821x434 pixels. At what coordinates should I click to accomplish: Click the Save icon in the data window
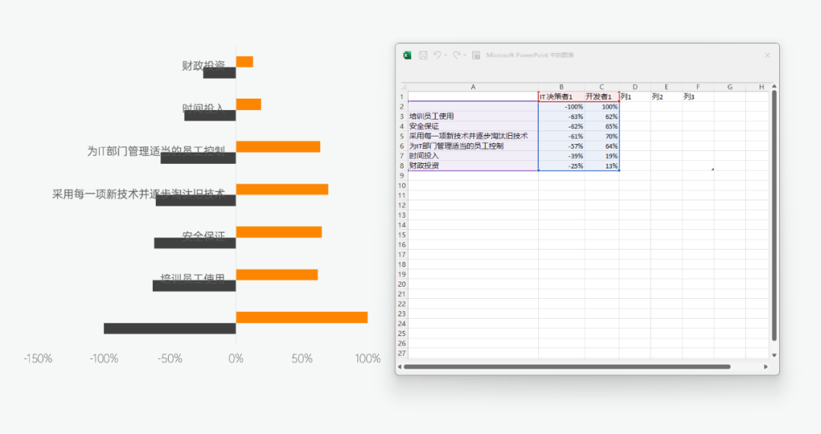point(423,55)
